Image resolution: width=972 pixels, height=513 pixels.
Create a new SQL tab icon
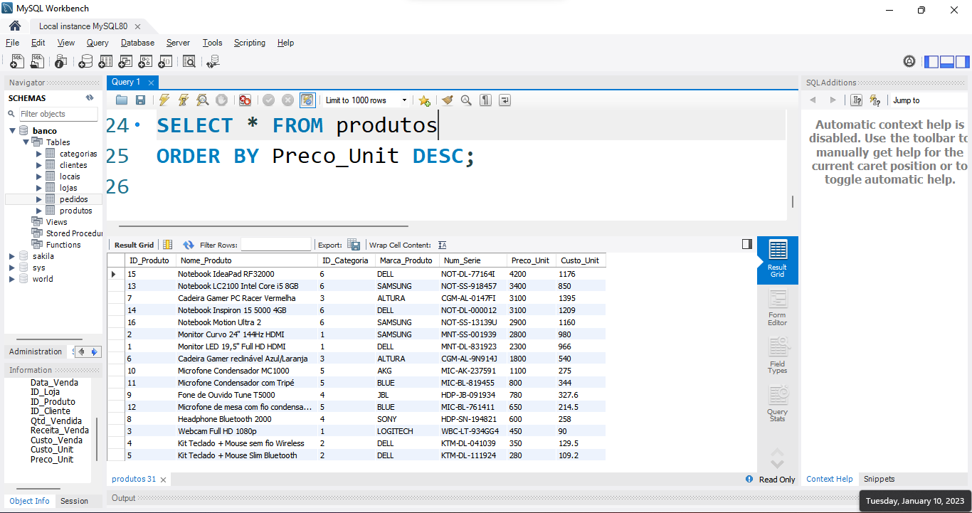click(17, 62)
